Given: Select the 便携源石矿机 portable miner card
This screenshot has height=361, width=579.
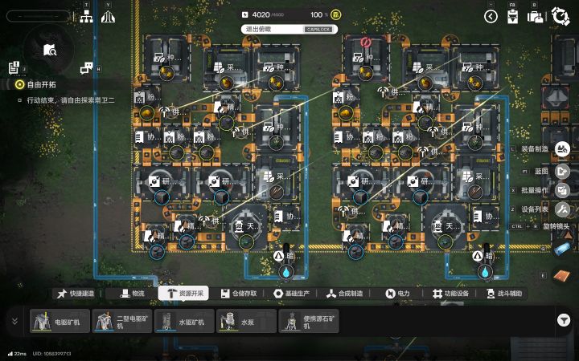Looking at the screenshot, I should coord(308,321).
